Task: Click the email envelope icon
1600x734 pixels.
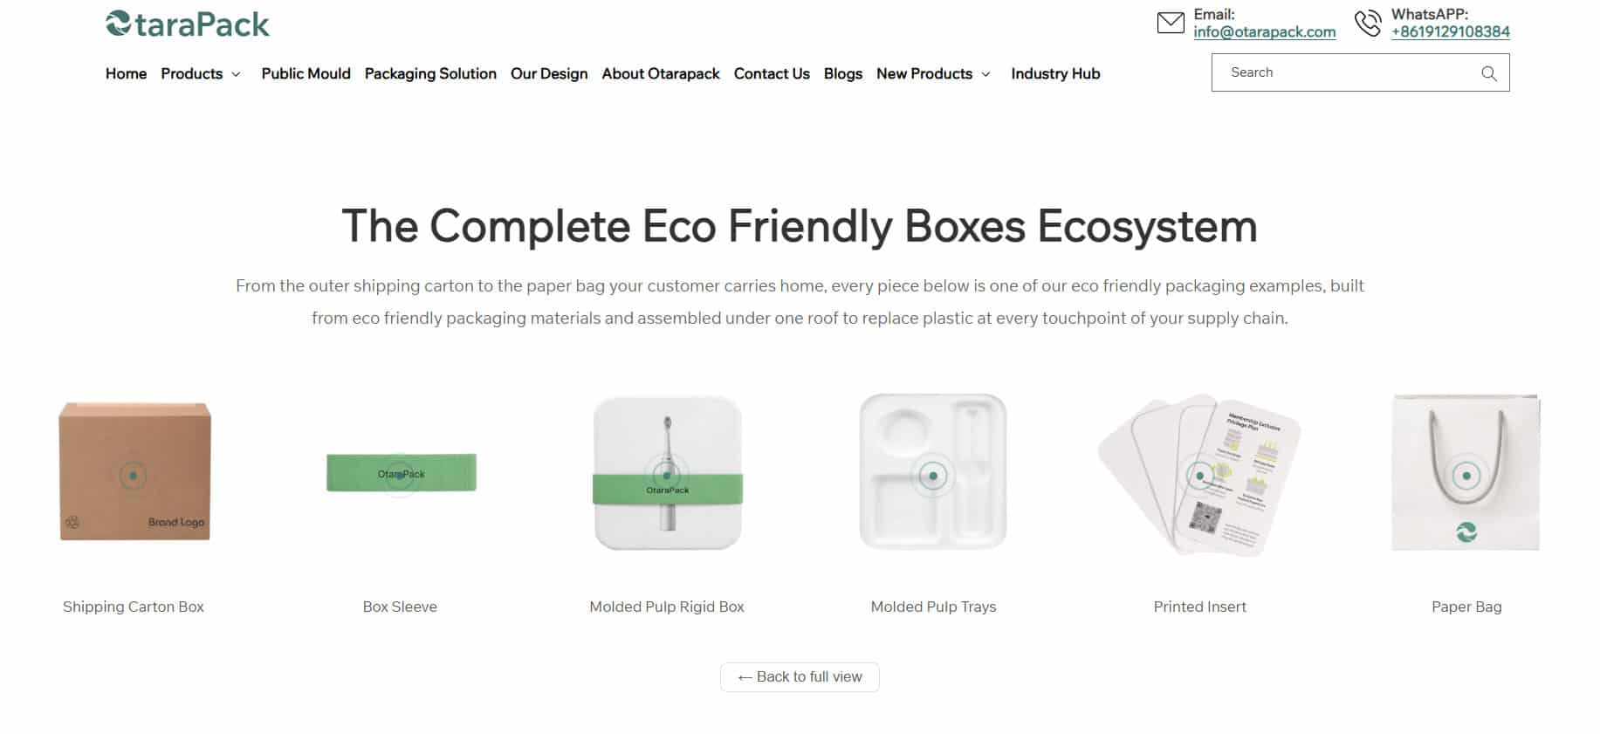Action: [x=1171, y=23]
